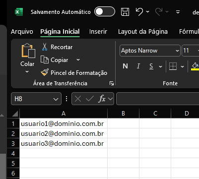The width and height of the screenshot is (199, 179).
Task: Click the Undo arrow icon
Action: pyautogui.click(x=139, y=12)
